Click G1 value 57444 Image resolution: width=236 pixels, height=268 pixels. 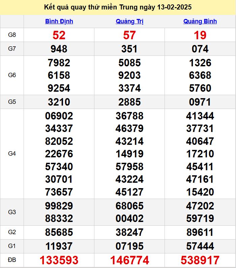coord(200,246)
